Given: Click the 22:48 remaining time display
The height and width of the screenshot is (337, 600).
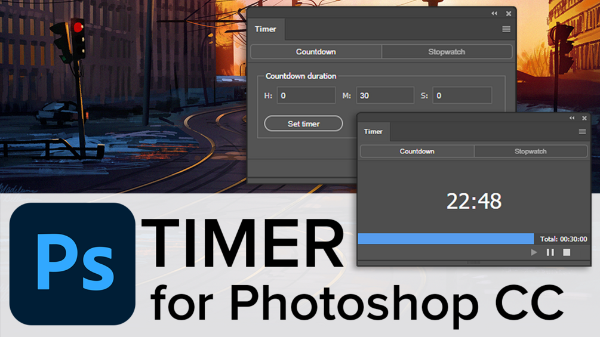Looking at the screenshot, I should pyautogui.click(x=473, y=201).
